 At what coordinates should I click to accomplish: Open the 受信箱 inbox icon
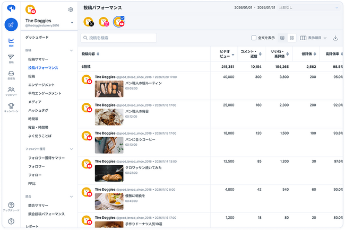[x=11, y=75]
